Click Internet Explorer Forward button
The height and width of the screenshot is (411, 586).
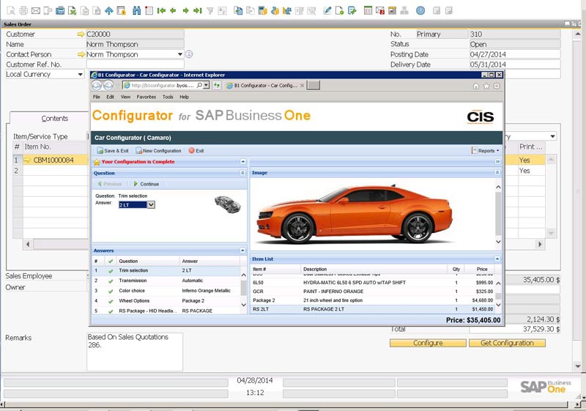pos(108,86)
